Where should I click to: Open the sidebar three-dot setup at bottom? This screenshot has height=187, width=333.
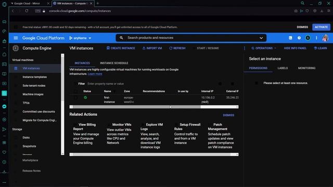coord(4,182)
